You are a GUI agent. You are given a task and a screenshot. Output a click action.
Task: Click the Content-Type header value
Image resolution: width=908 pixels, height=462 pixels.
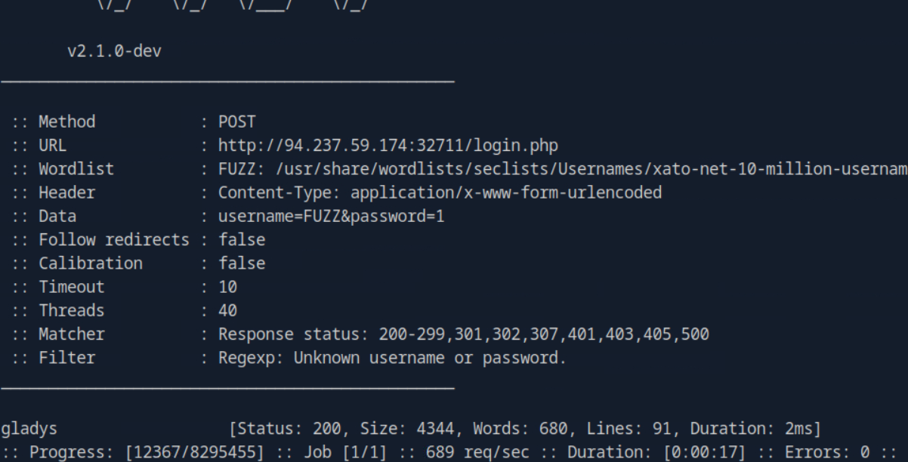(x=440, y=192)
